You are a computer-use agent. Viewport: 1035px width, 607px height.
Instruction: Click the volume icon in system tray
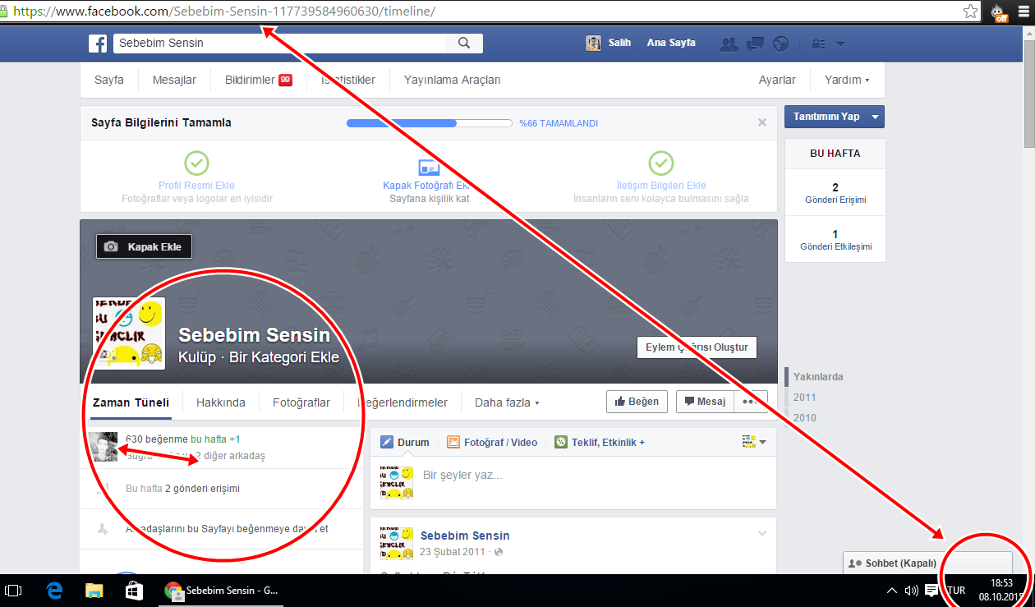coord(912,591)
